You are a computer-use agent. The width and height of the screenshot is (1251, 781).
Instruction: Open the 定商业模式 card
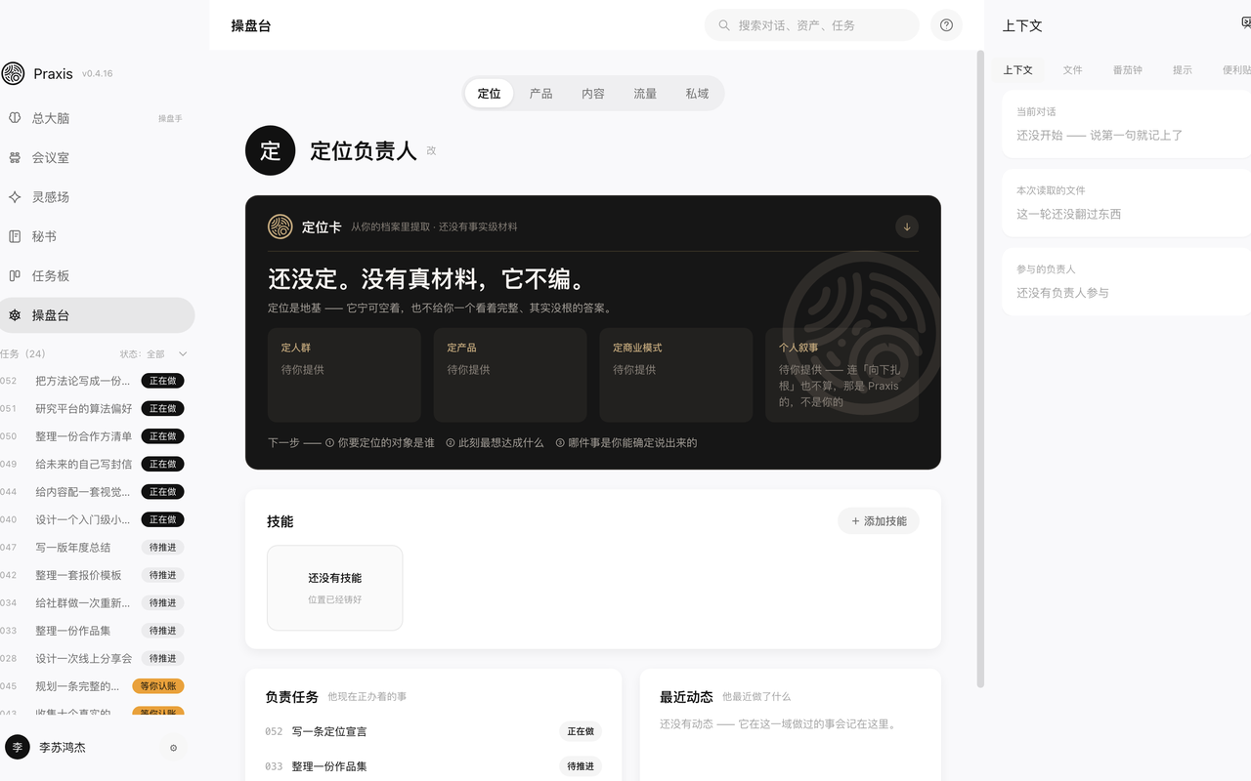pyautogui.click(x=676, y=375)
